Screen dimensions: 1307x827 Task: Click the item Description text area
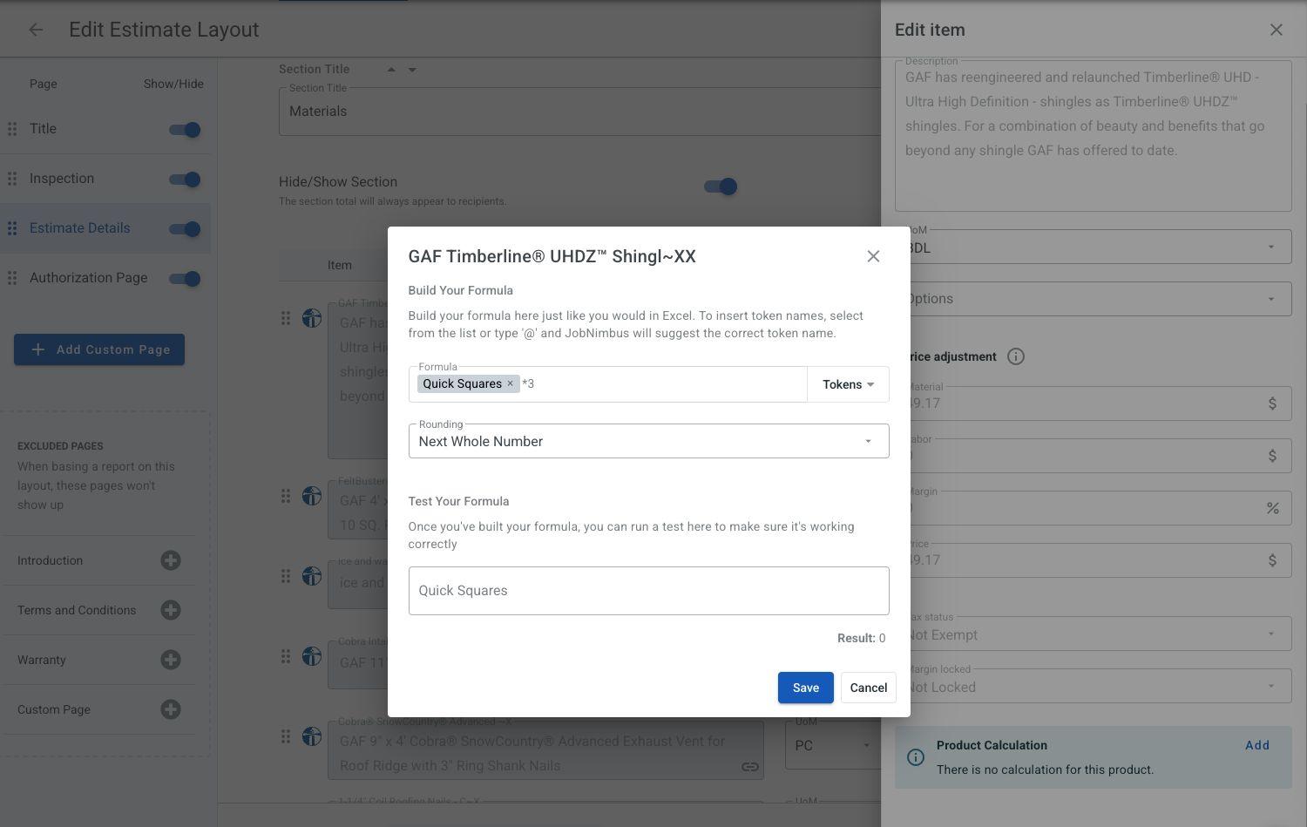[1094, 136]
